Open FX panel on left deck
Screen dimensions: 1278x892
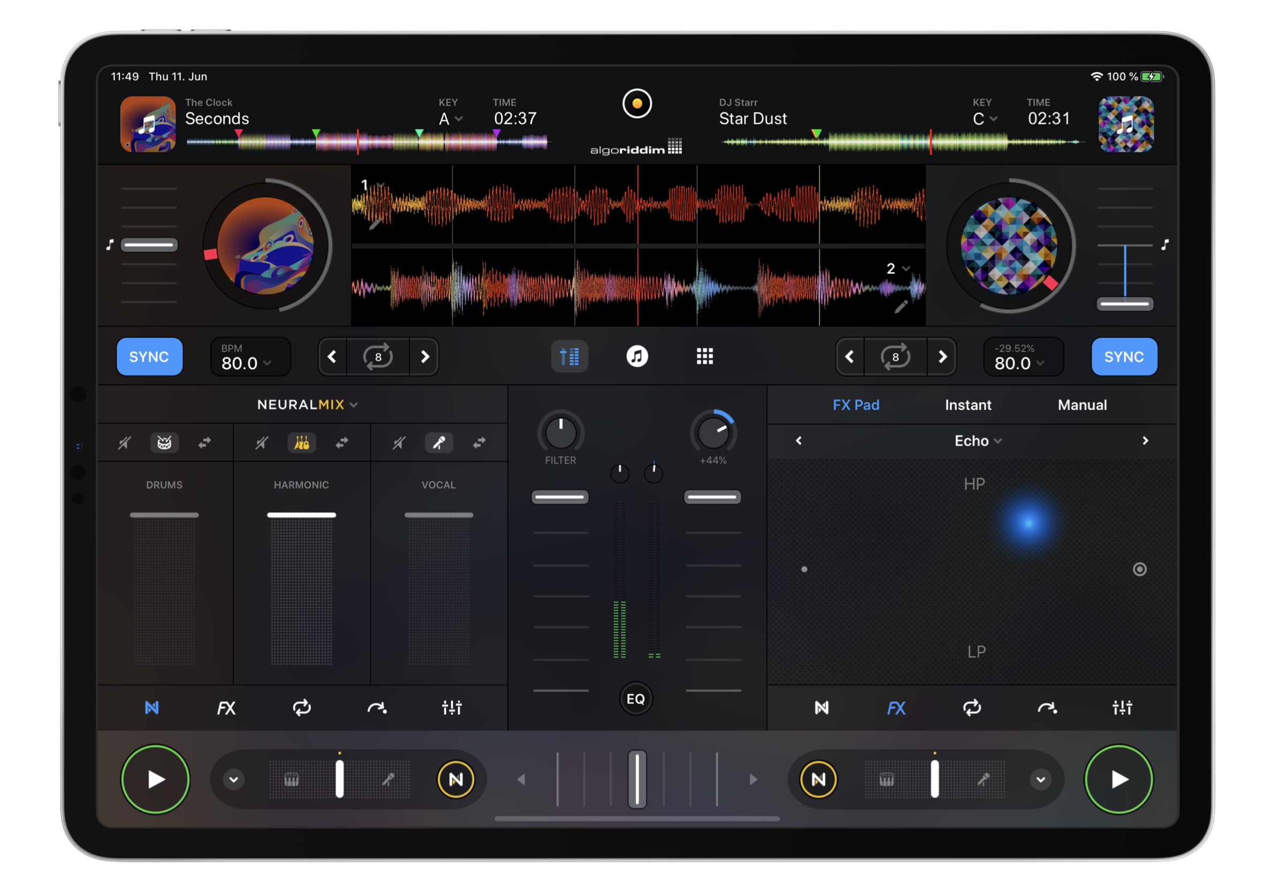[226, 708]
